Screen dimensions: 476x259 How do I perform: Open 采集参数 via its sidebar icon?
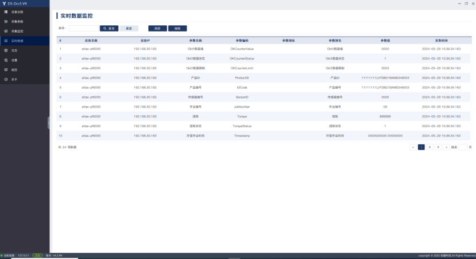click(x=6, y=22)
